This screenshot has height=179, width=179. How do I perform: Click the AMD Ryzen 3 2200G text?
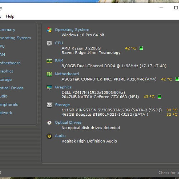pyautogui.click(x=81, y=48)
